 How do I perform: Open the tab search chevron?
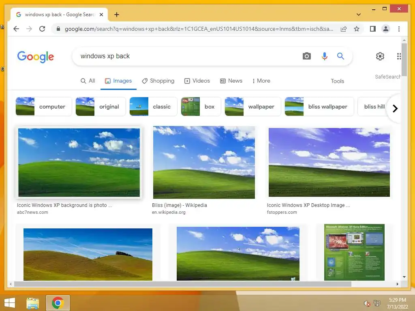(358, 15)
